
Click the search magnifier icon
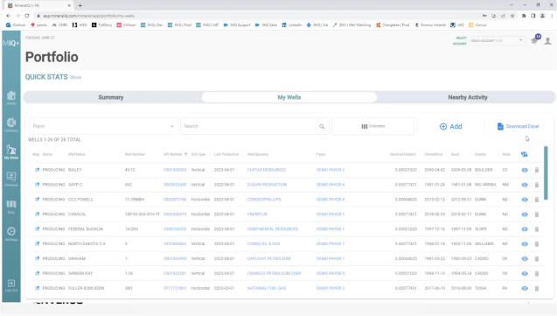322,126
